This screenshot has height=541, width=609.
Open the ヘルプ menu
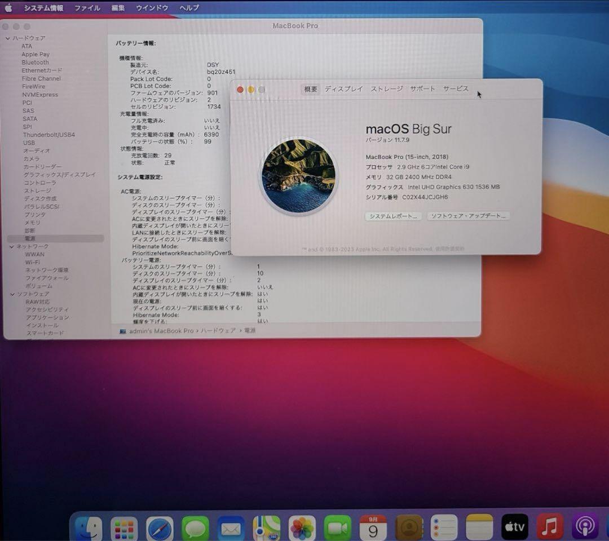(x=189, y=8)
